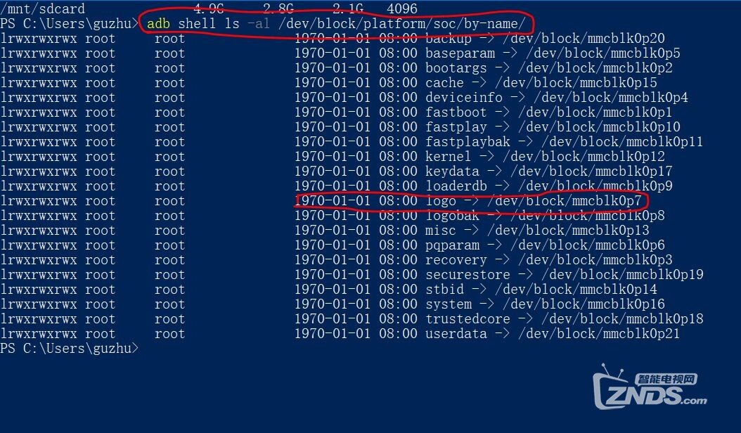Click the /dev/block/platform/soc/by-name/ path argument
741x433 pixels.
pos(401,24)
